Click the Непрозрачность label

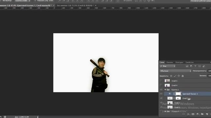click(199, 71)
